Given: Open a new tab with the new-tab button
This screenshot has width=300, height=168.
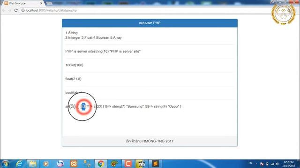Looking at the screenshot, I should tap(49, 3).
